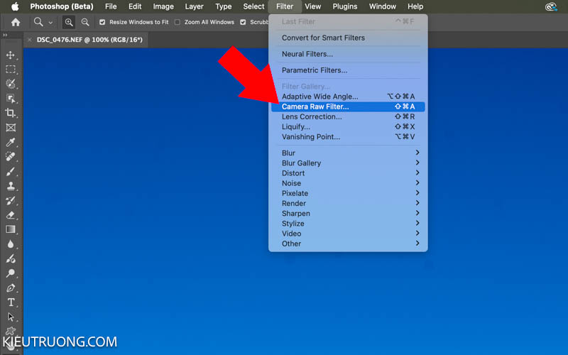Select the Path Selection tool

point(11,317)
